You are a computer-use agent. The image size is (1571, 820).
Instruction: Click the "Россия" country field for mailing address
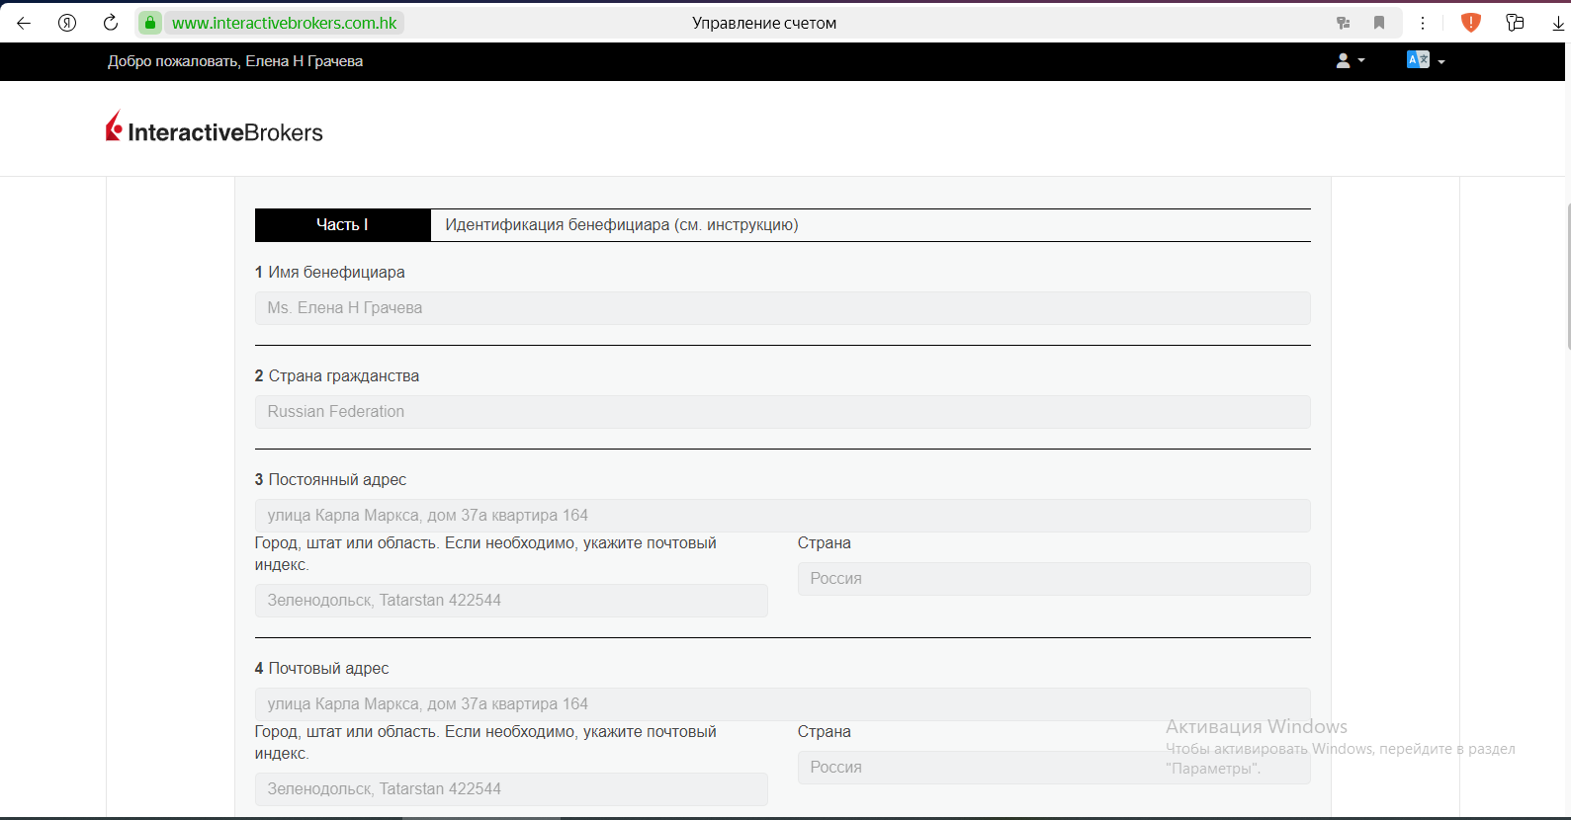pos(1054,768)
